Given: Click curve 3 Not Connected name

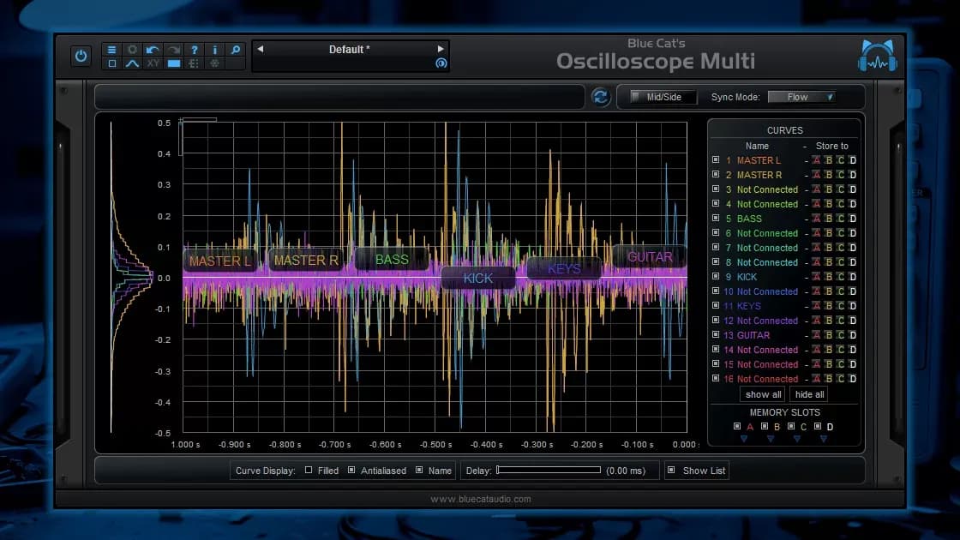Looking at the screenshot, I should 767,189.
